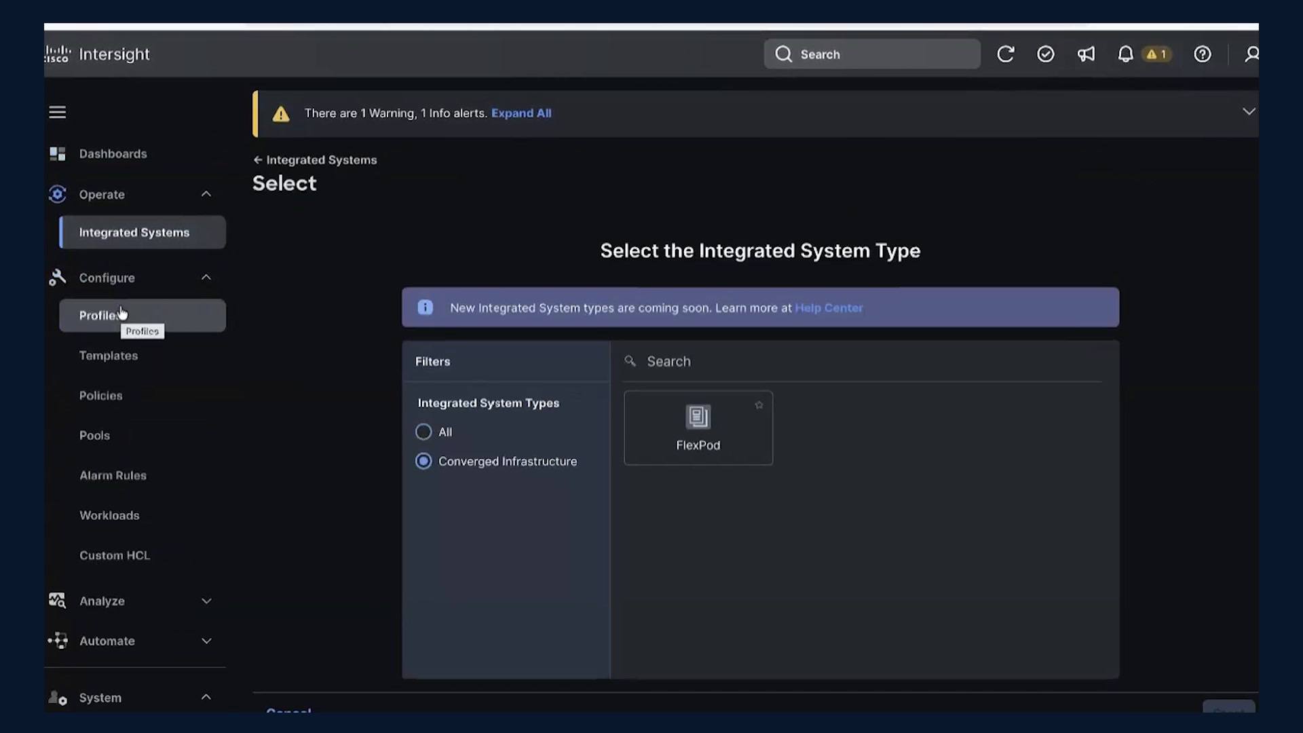This screenshot has height=733, width=1303.
Task: Open Integrated Systems in sidebar
Action: point(143,232)
